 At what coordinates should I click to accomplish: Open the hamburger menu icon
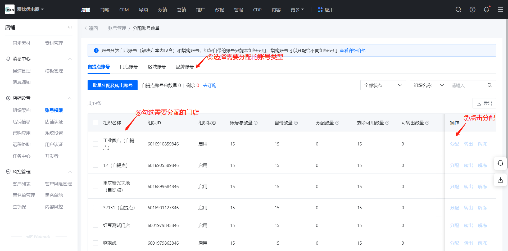click(500, 10)
